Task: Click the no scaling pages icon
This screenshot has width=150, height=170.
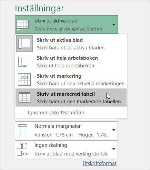Action: (x=23, y=149)
